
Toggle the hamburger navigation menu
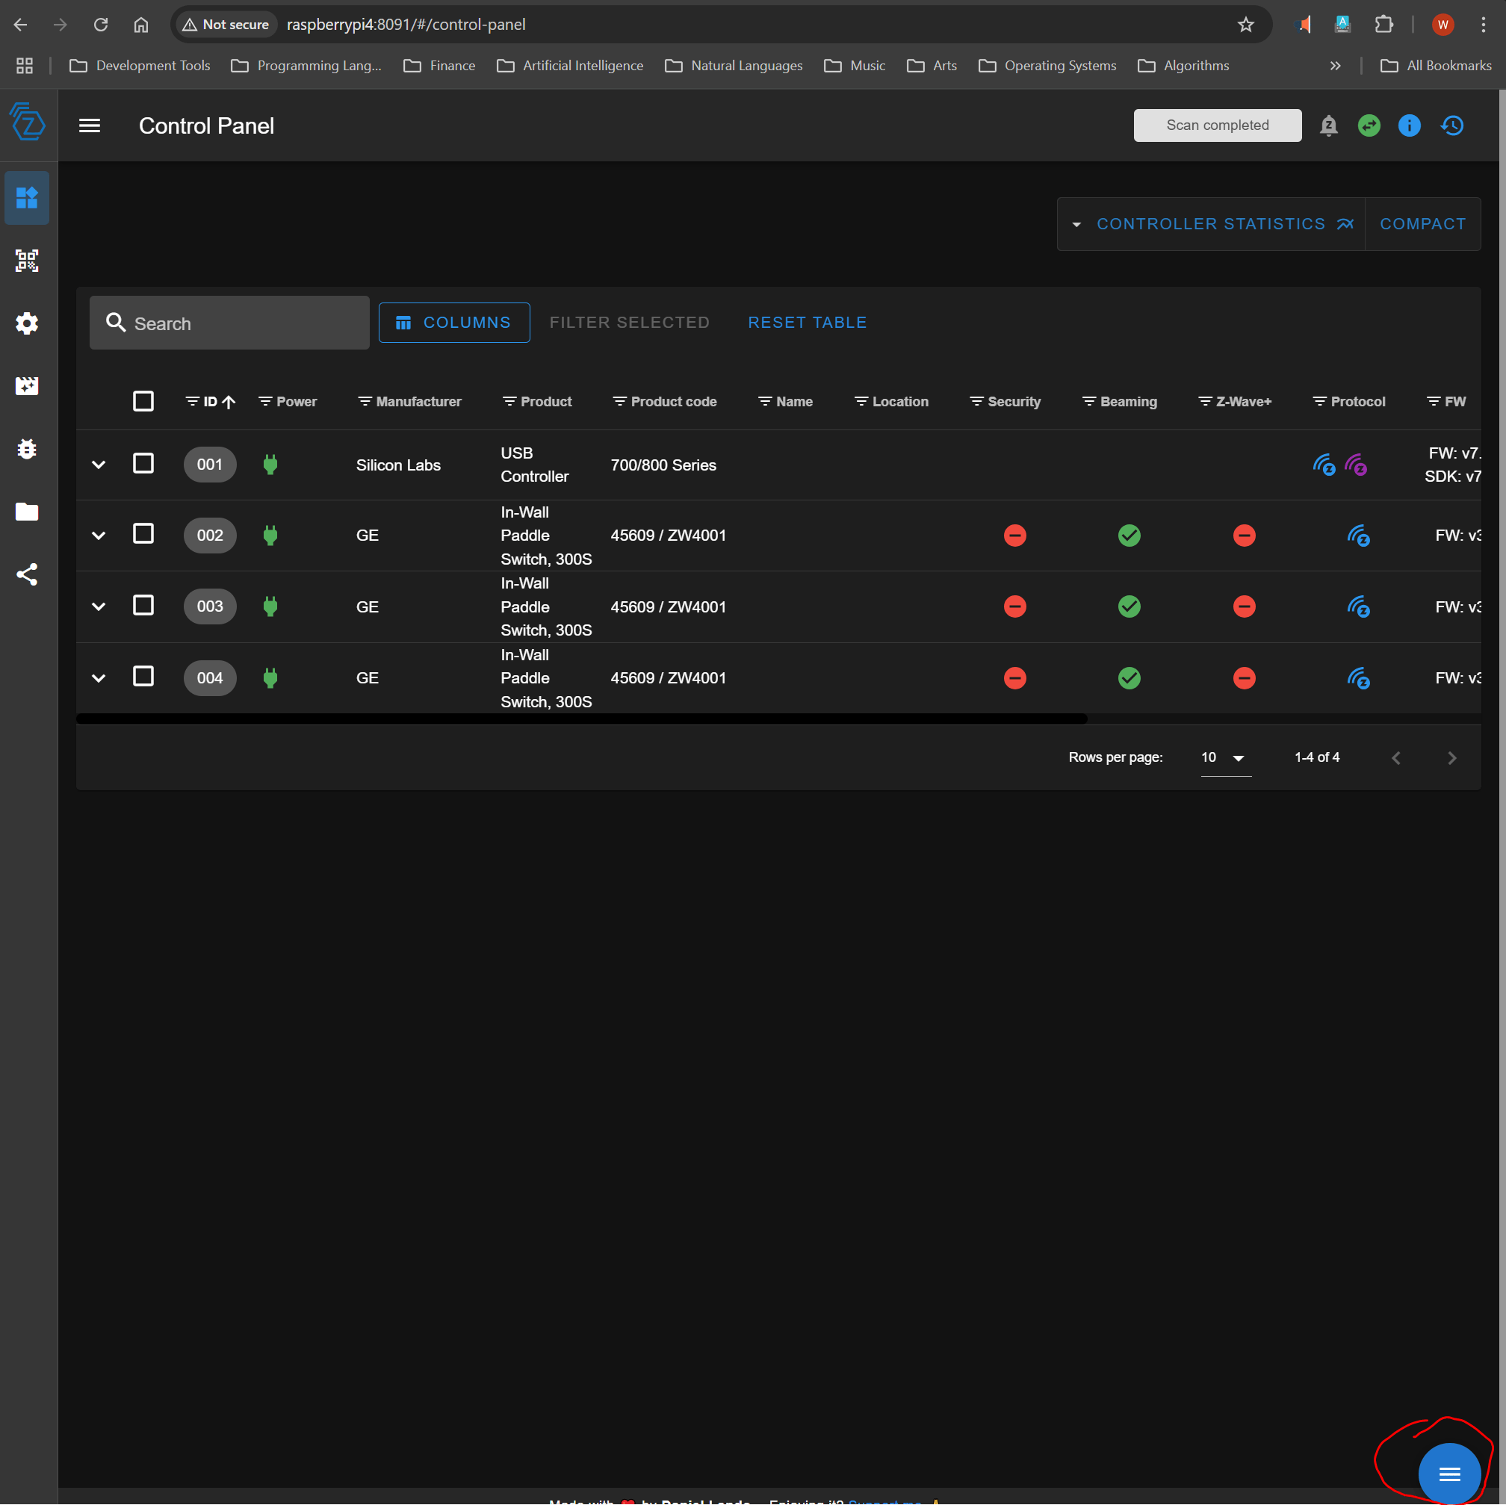90,125
